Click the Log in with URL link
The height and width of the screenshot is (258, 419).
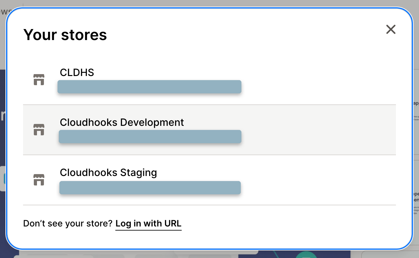click(x=148, y=223)
